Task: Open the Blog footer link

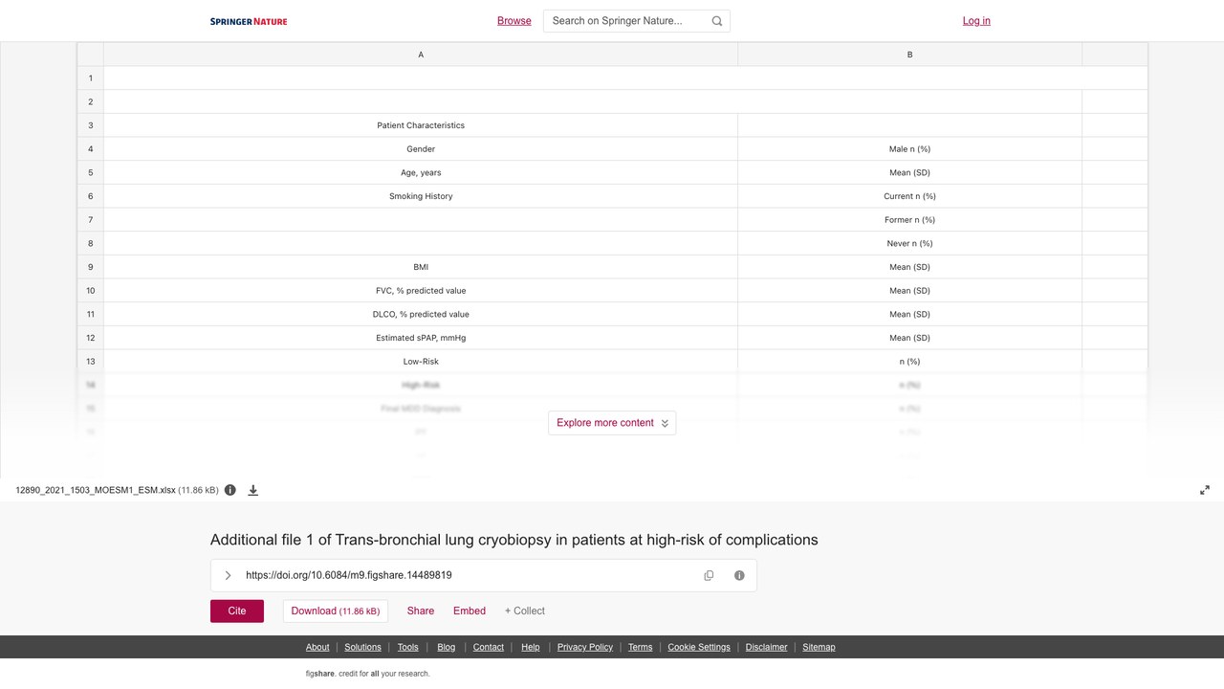Action: (447, 647)
